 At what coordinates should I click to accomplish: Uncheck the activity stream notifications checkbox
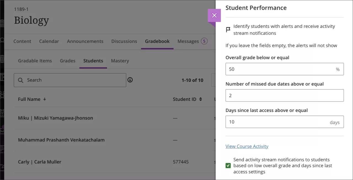tap(228, 165)
